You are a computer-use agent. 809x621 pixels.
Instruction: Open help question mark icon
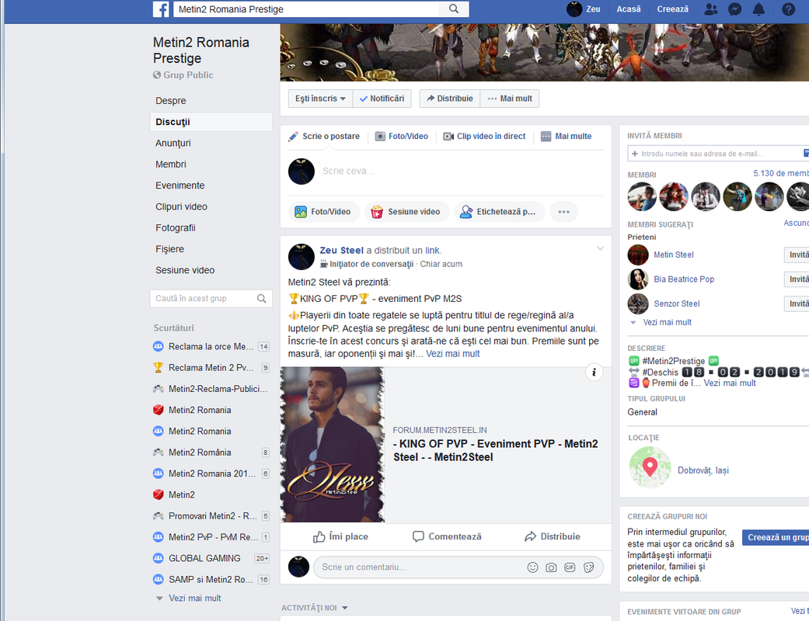[788, 9]
